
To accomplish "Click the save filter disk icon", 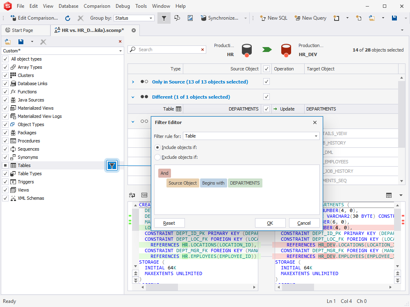I will click(x=21, y=41).
